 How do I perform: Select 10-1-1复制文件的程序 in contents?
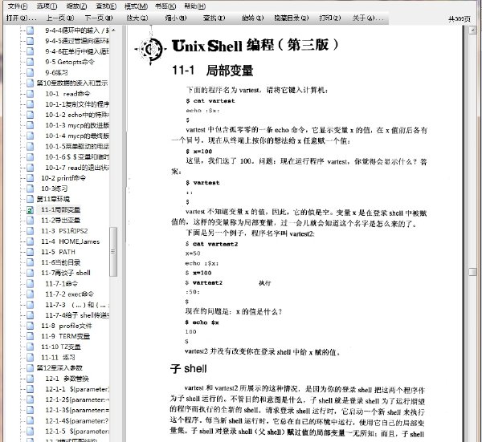(77, 104)
